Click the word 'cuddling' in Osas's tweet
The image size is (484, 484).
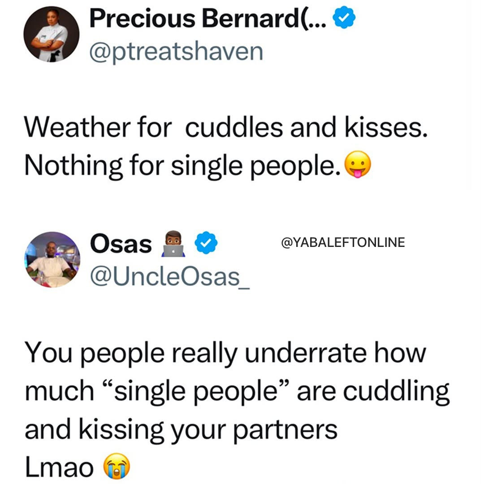(396, 392)
